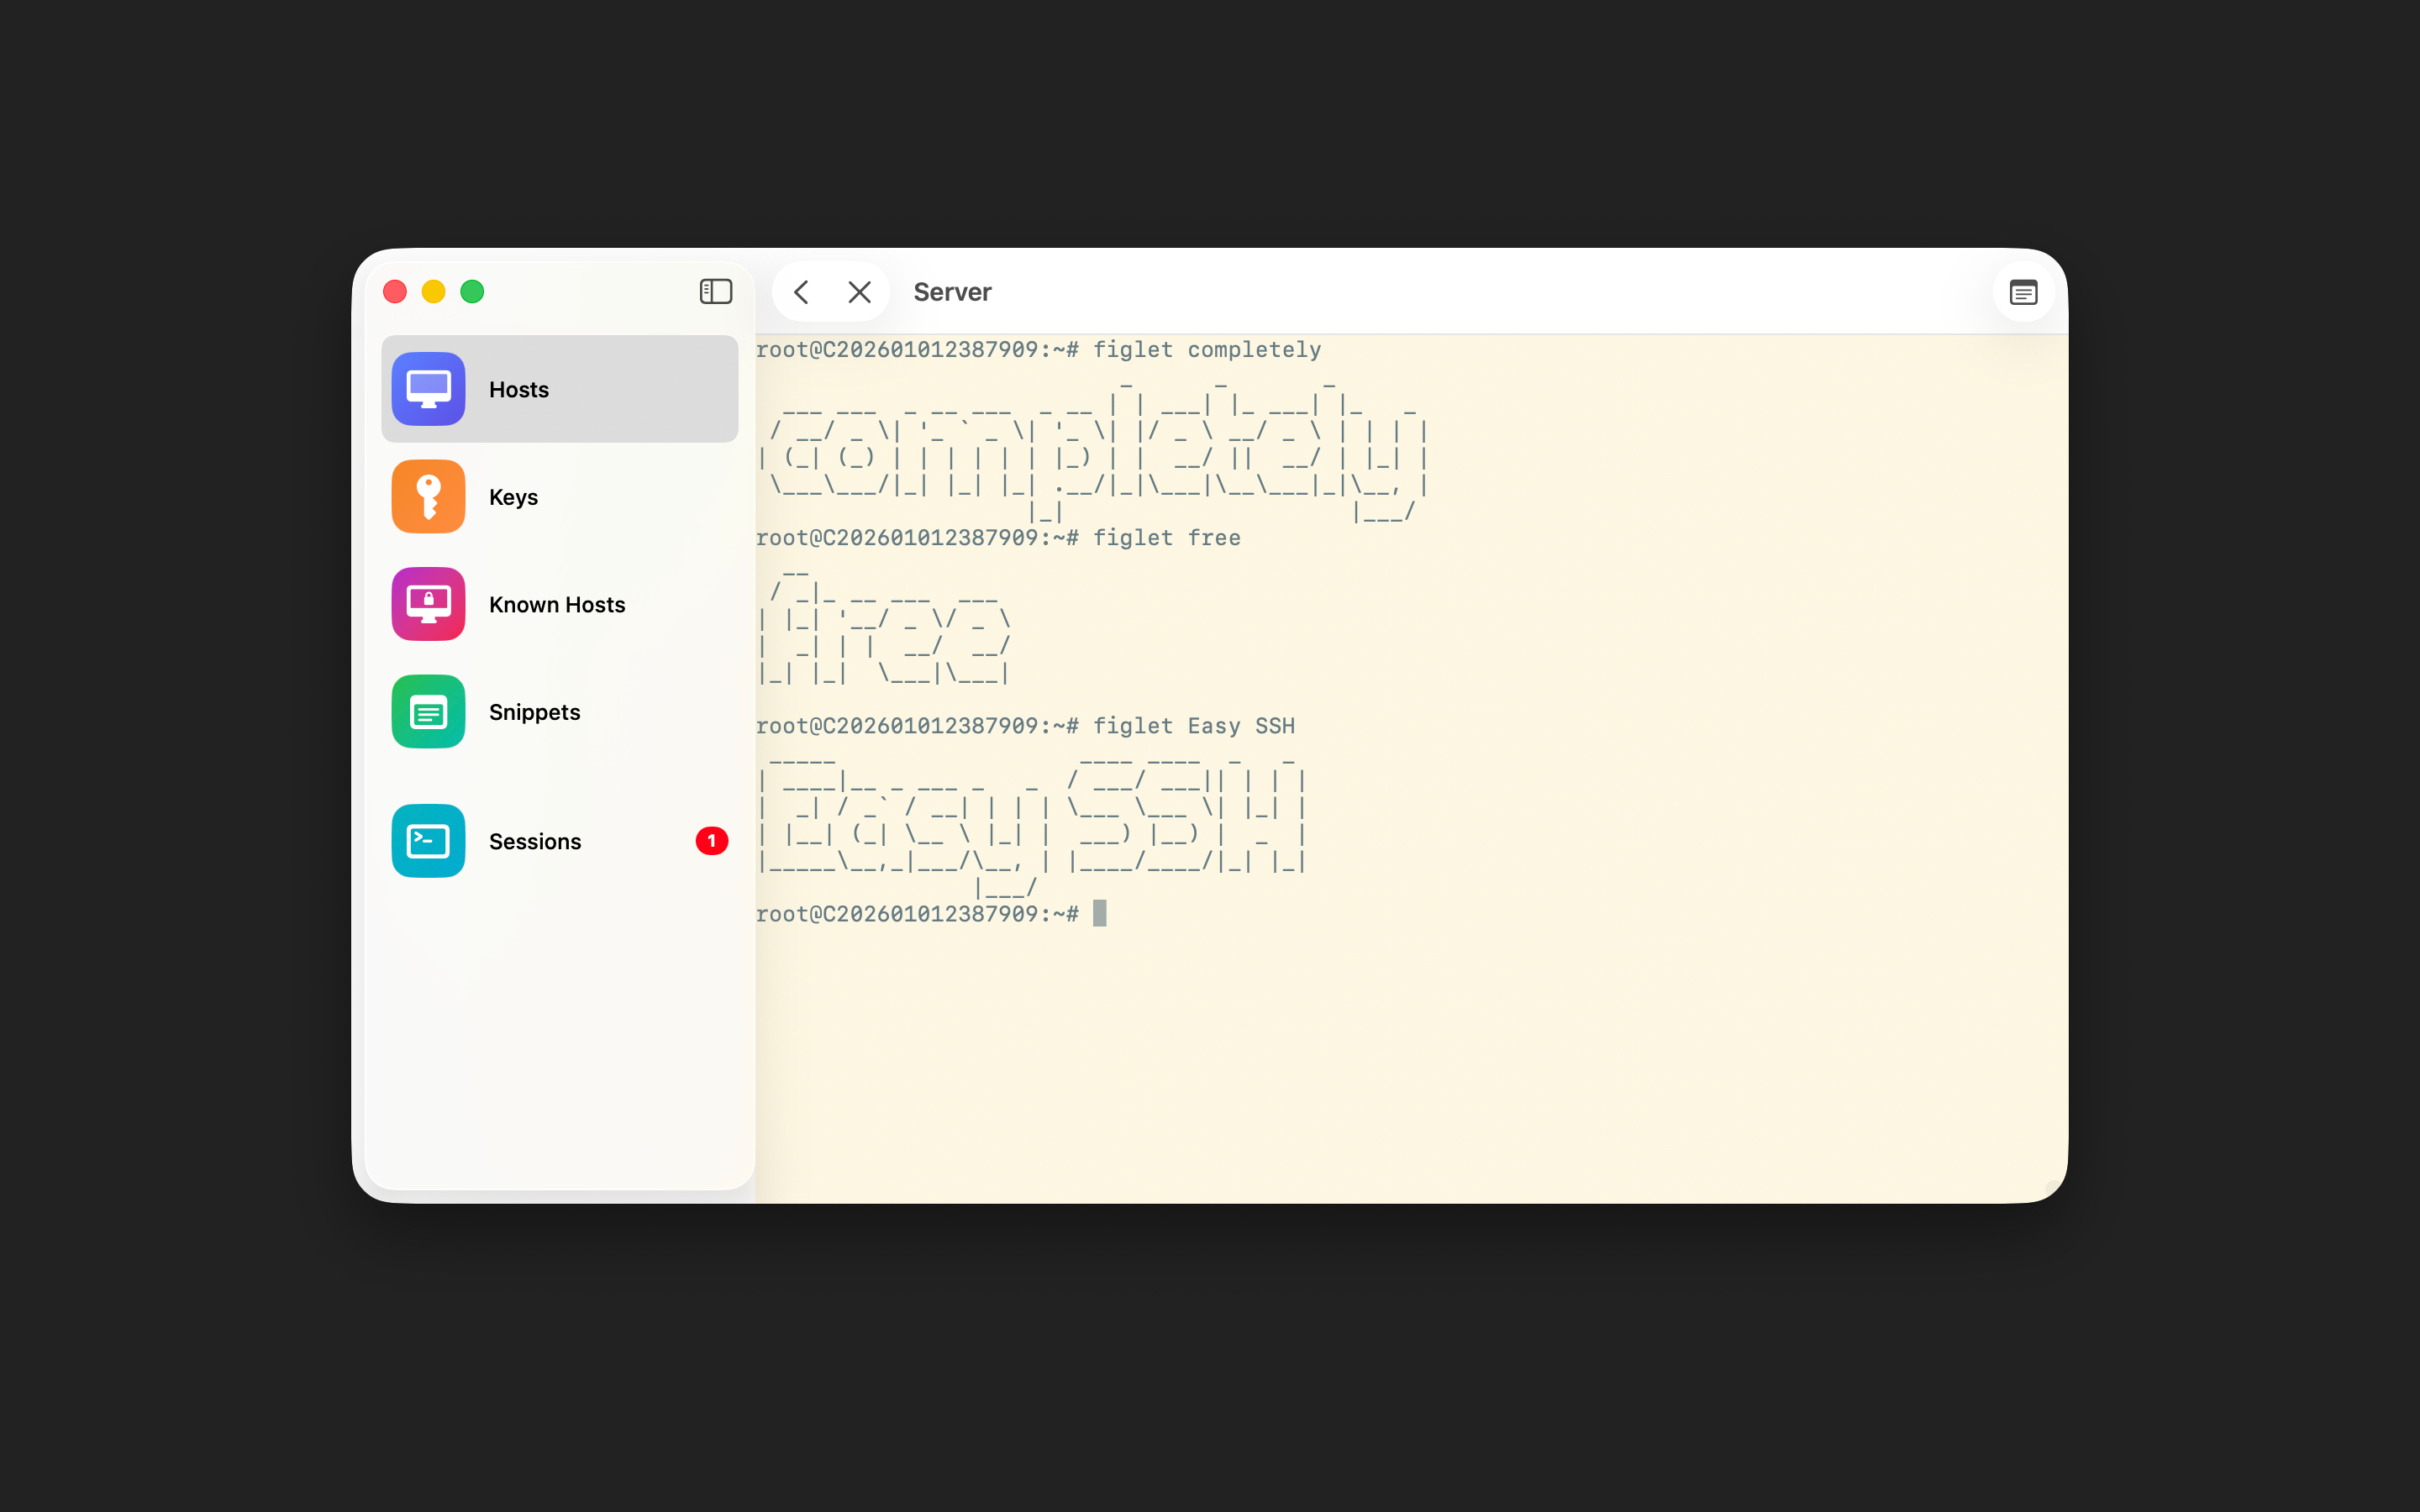
Task: Click the red close window button
Action: coord(395,291)
